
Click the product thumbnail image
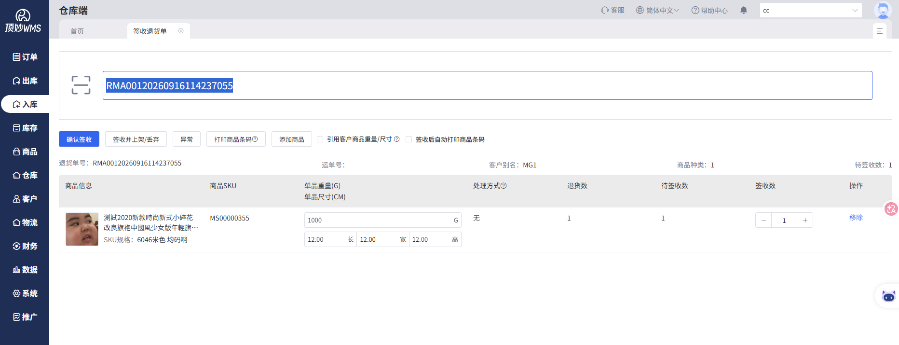pyautogui.click(x=82, y=229)
